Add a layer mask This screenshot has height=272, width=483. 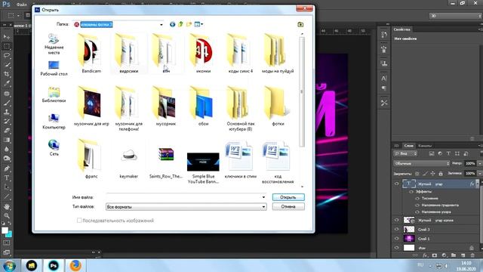(x=435, y=255)
